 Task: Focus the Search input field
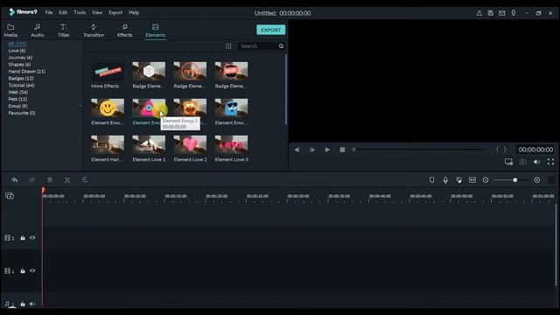coord(257,46)
